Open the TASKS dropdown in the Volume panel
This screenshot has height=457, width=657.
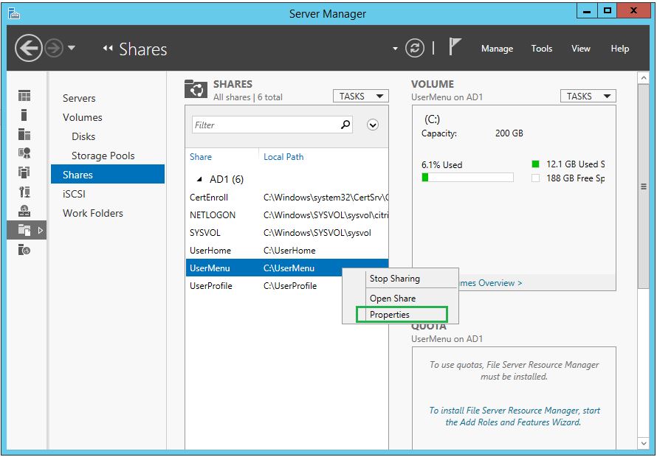tap(588, 96)
